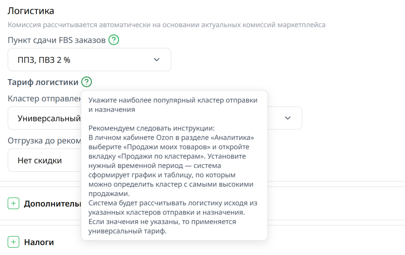Click help icon next to Тариф логистики
Image resolution: width=405 pixels, height=255 pixels.
tap(86, 82)
